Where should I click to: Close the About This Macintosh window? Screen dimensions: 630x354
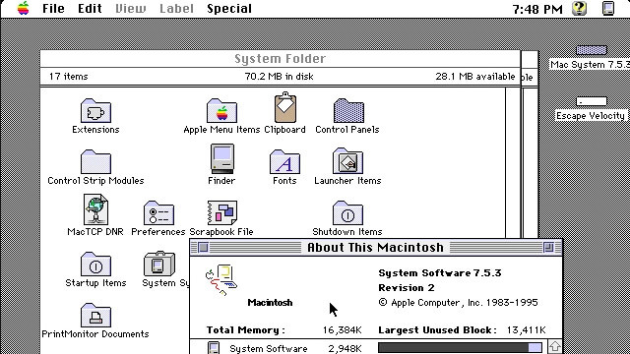(x=204, y=248)
